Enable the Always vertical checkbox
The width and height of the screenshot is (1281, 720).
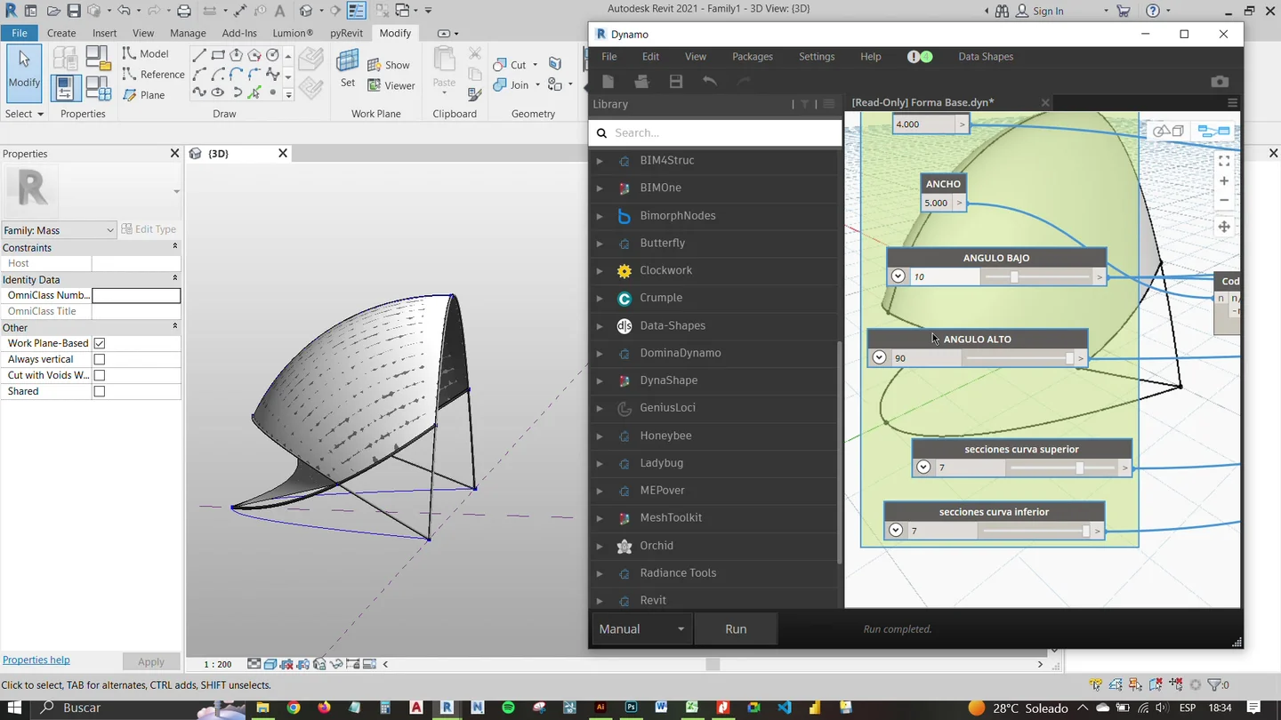click(x=100, y=359)
